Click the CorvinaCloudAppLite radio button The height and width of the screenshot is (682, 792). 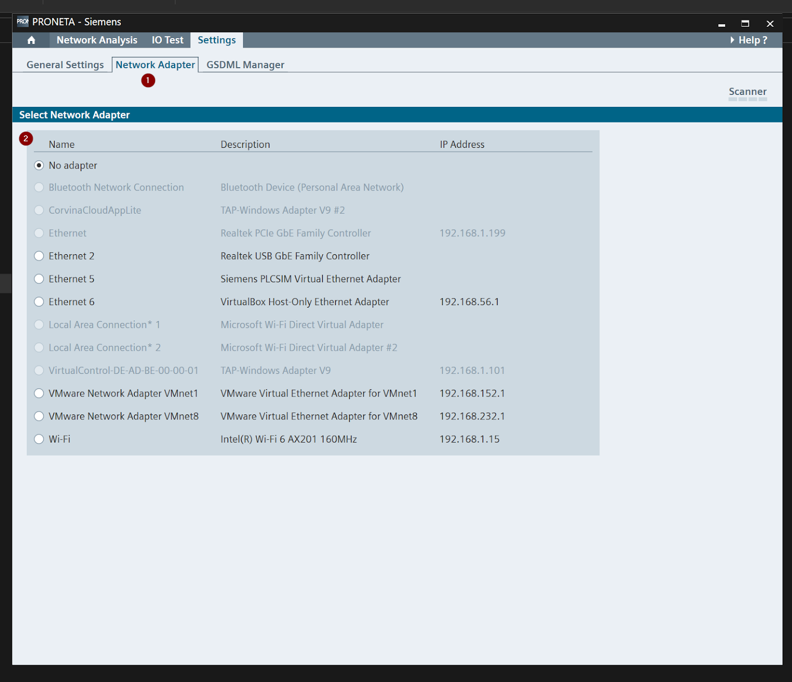39,210
